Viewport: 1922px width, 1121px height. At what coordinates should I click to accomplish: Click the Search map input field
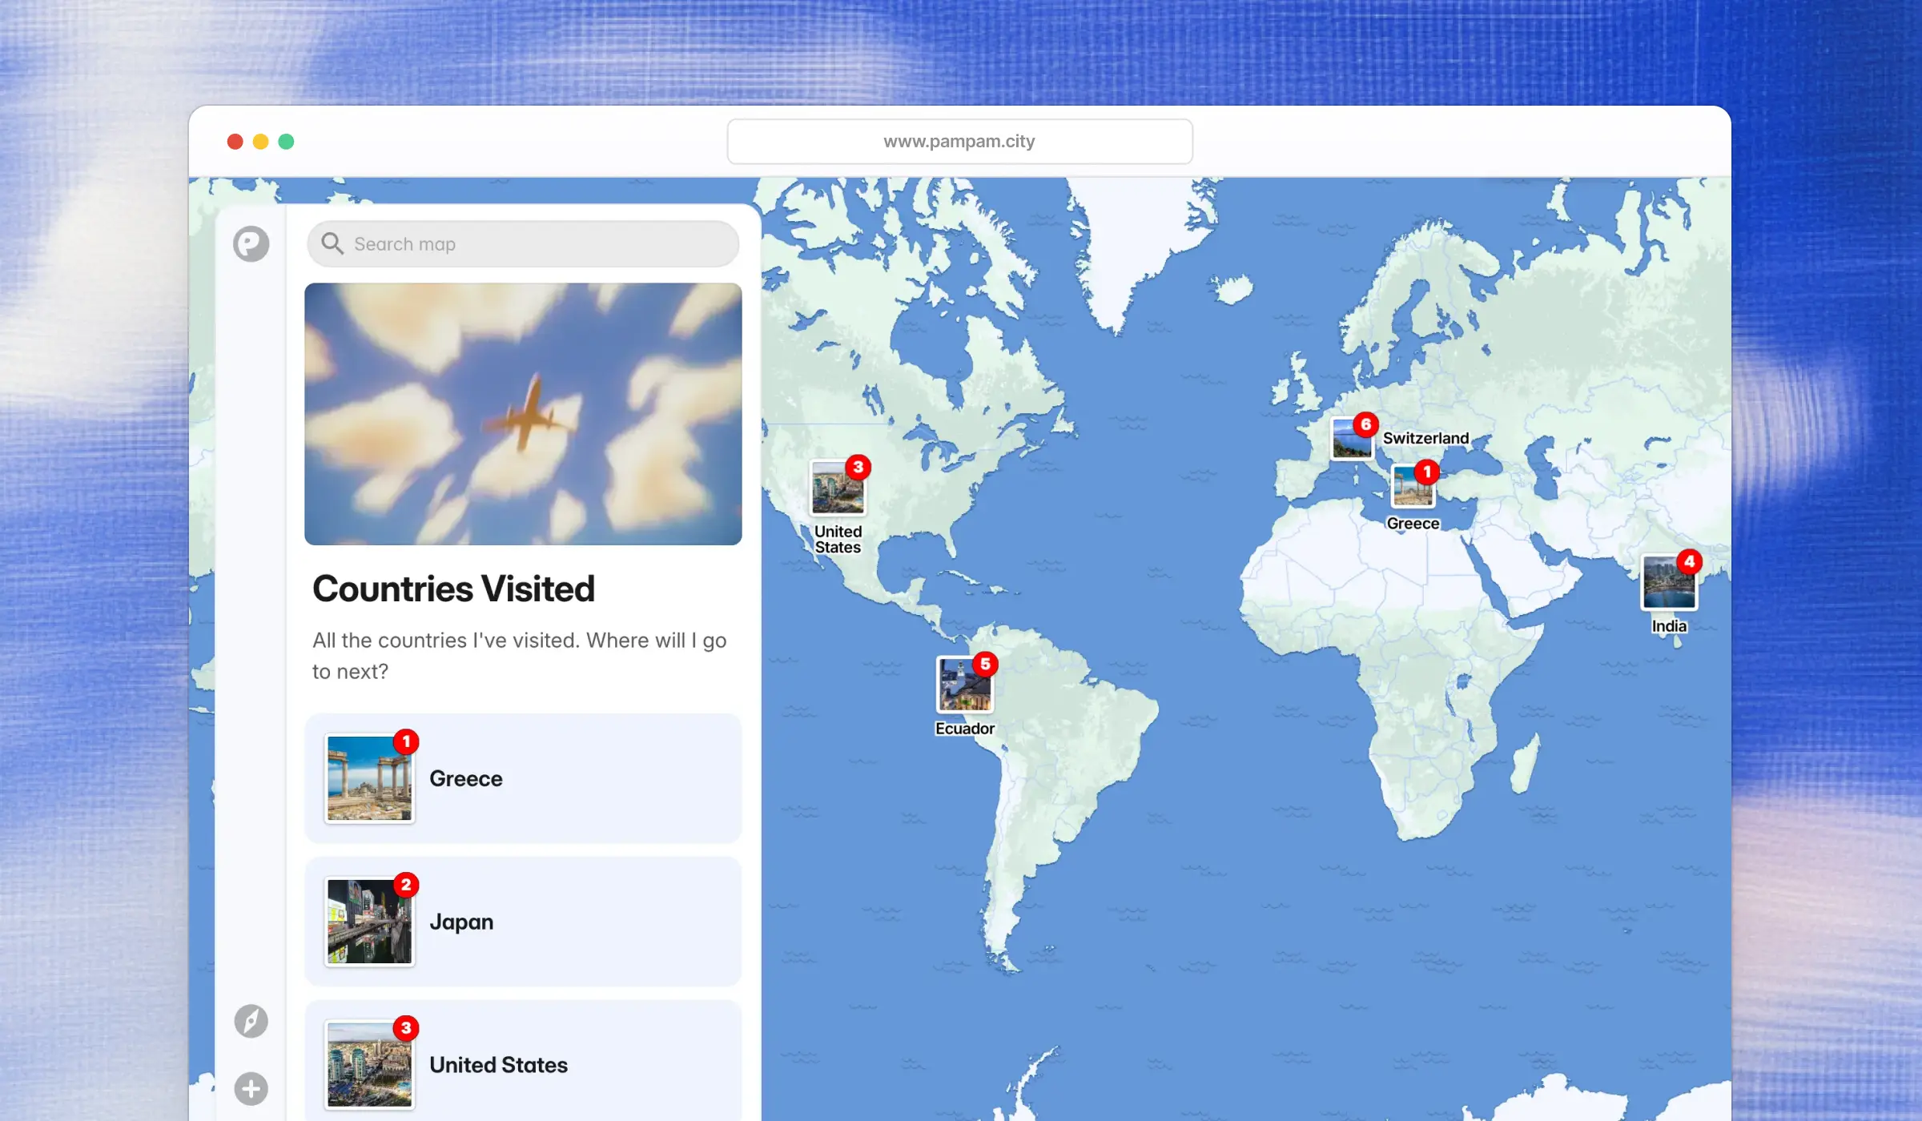tap(521, 244)
